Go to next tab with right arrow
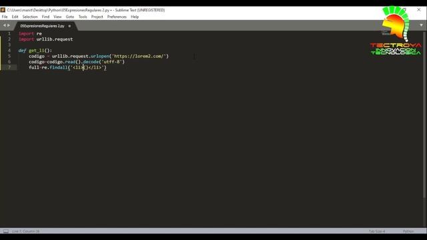427x240 pixels. pos(9,25)
